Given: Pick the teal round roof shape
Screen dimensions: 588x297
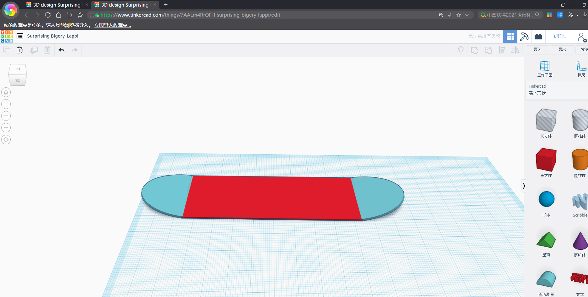Looking at the screenshot, I should [546, 279].
